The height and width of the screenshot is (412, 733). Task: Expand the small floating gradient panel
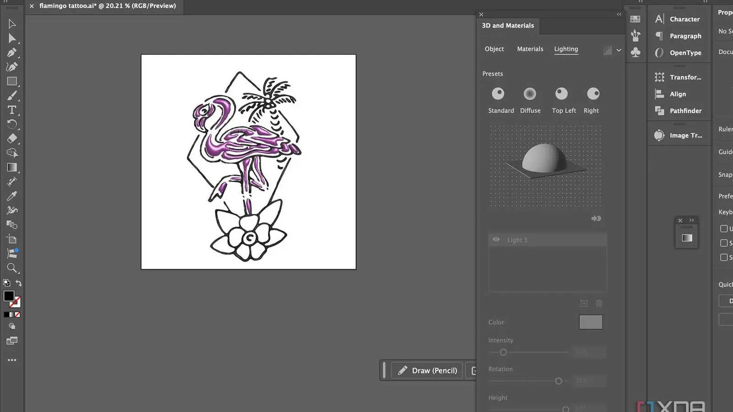pyautogui.click(x=692, y=220)
